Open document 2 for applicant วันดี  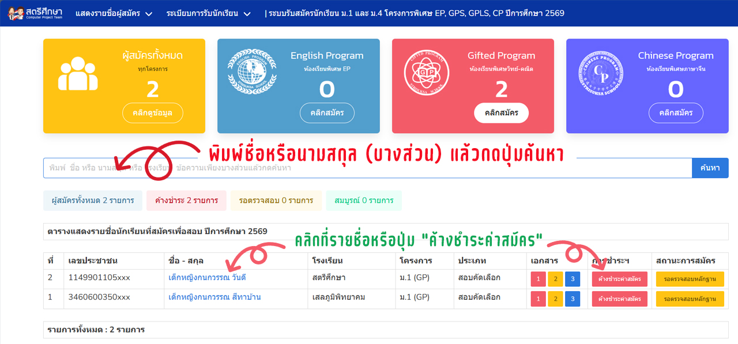tap(555, 279)
